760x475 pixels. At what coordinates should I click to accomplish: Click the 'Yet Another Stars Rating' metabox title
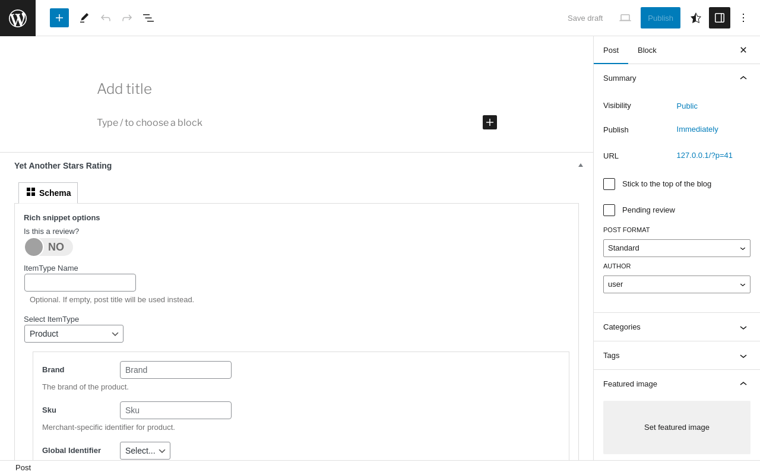[63, 166]
